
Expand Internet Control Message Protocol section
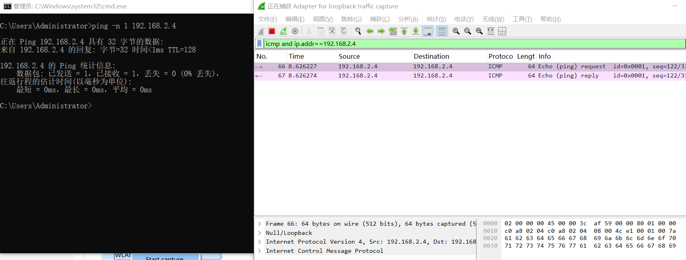259,251
